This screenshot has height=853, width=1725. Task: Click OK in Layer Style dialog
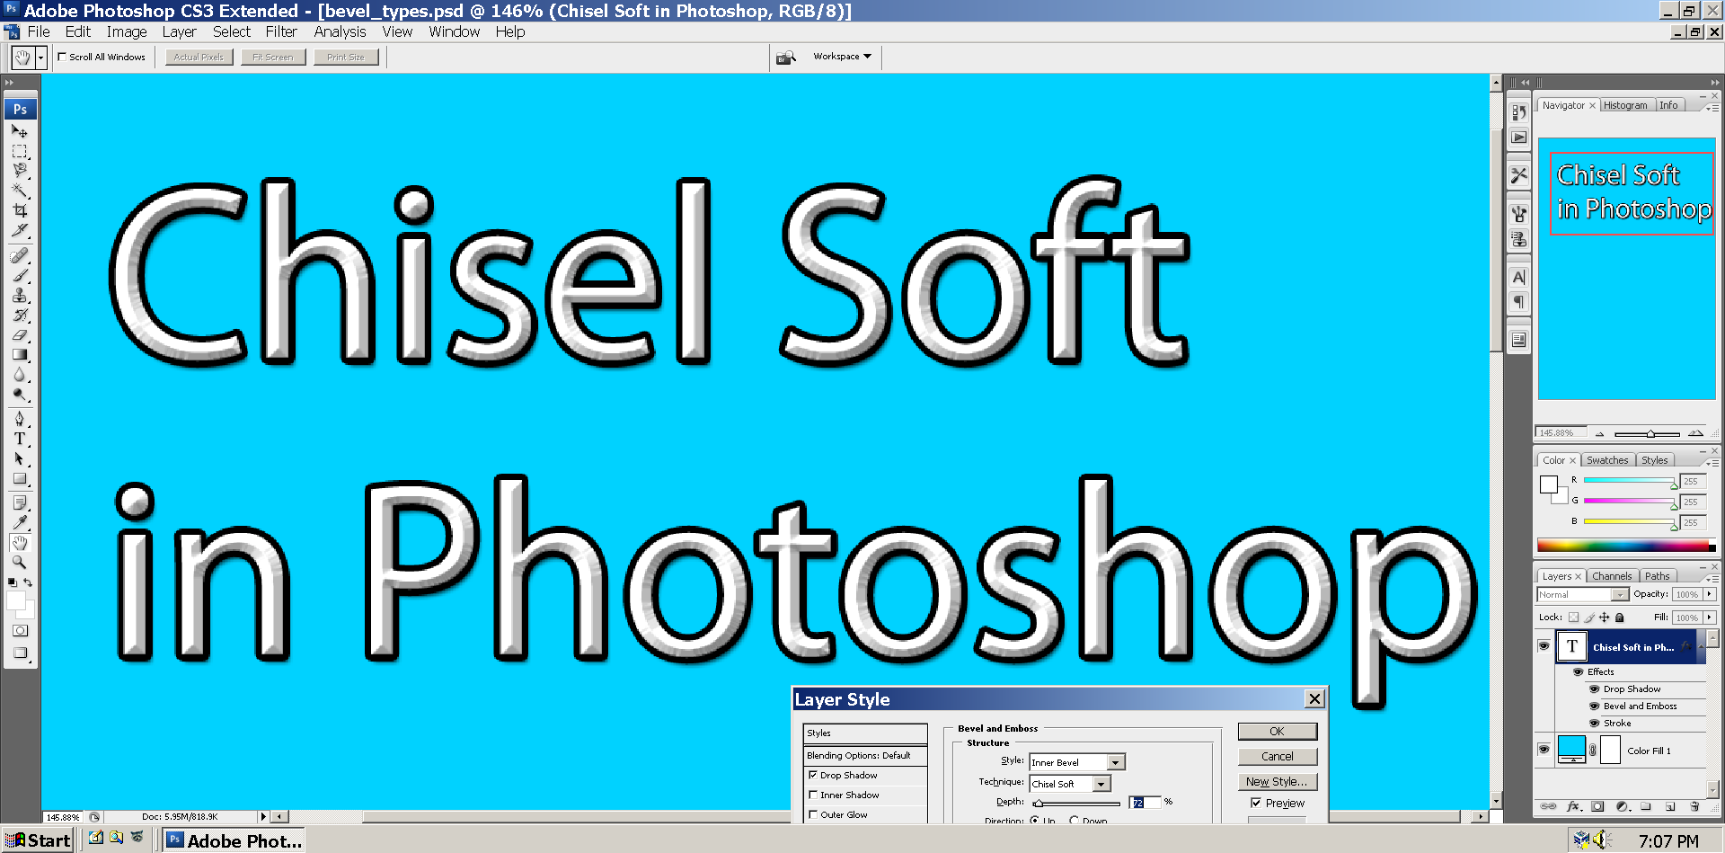[x=1277, y=732]
